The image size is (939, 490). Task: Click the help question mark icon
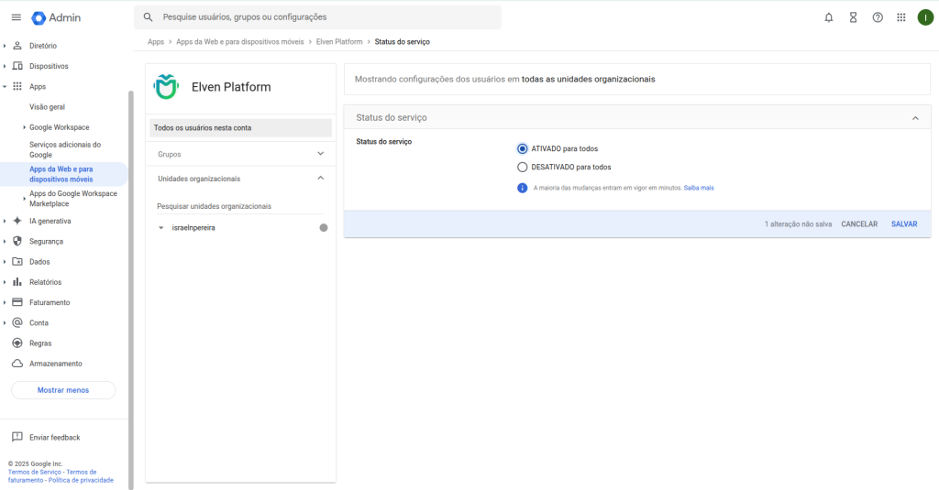tap(878, 17)
